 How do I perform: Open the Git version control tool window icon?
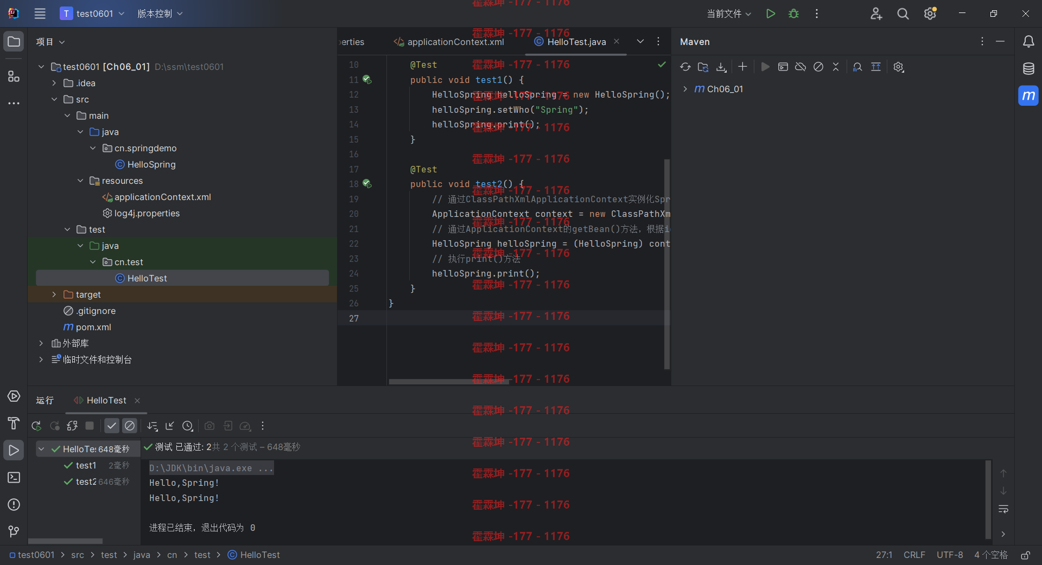tap(14, 531)
